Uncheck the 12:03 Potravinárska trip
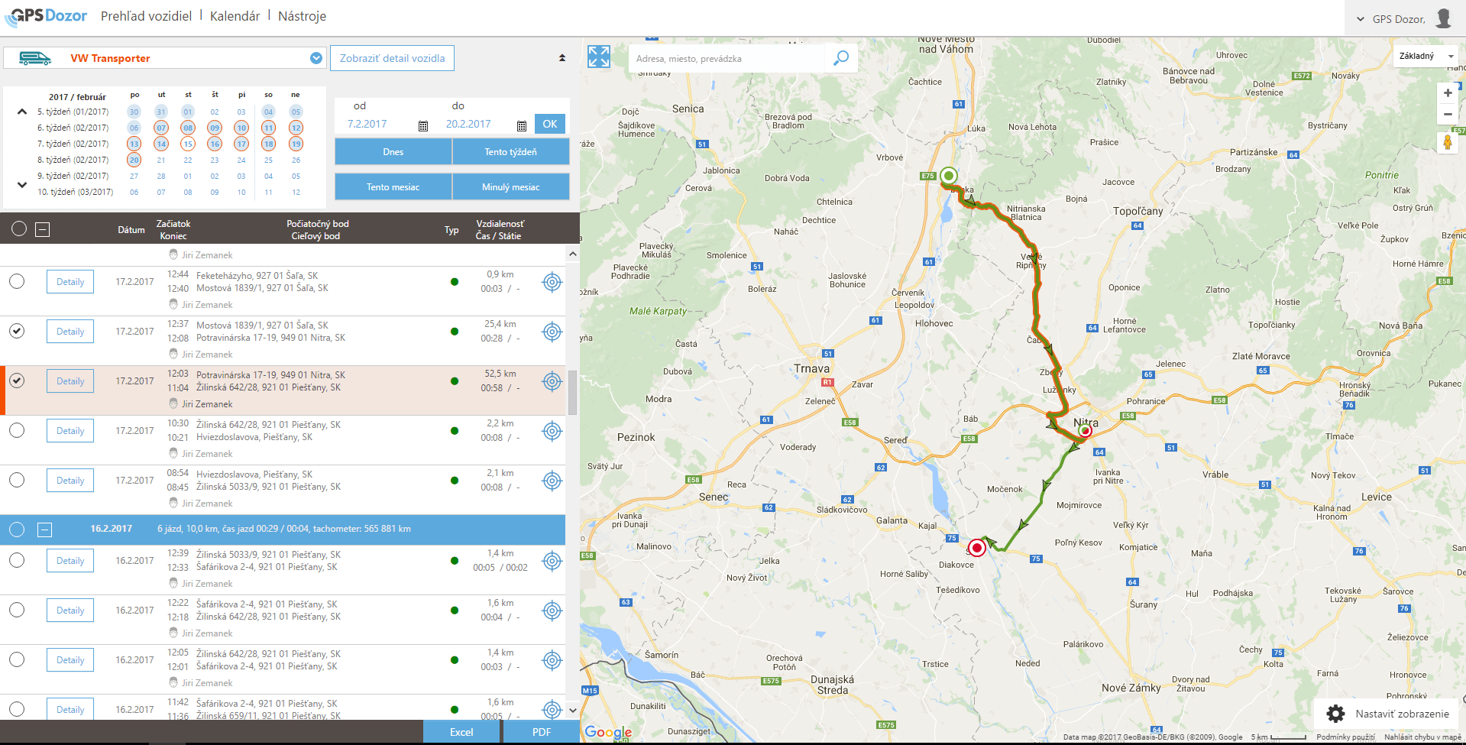1466x745 pixels. click(17, 381)
